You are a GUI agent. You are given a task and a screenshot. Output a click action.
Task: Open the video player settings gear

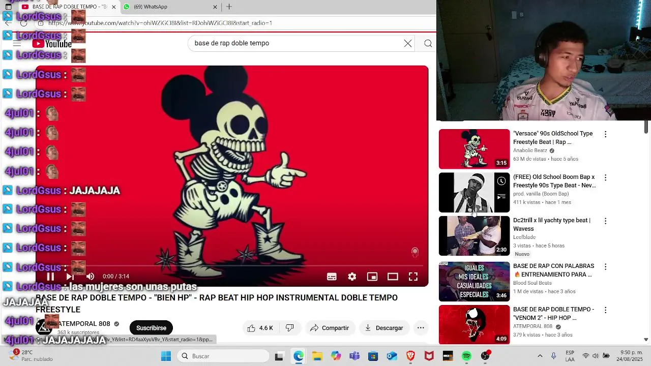(352, 277)
